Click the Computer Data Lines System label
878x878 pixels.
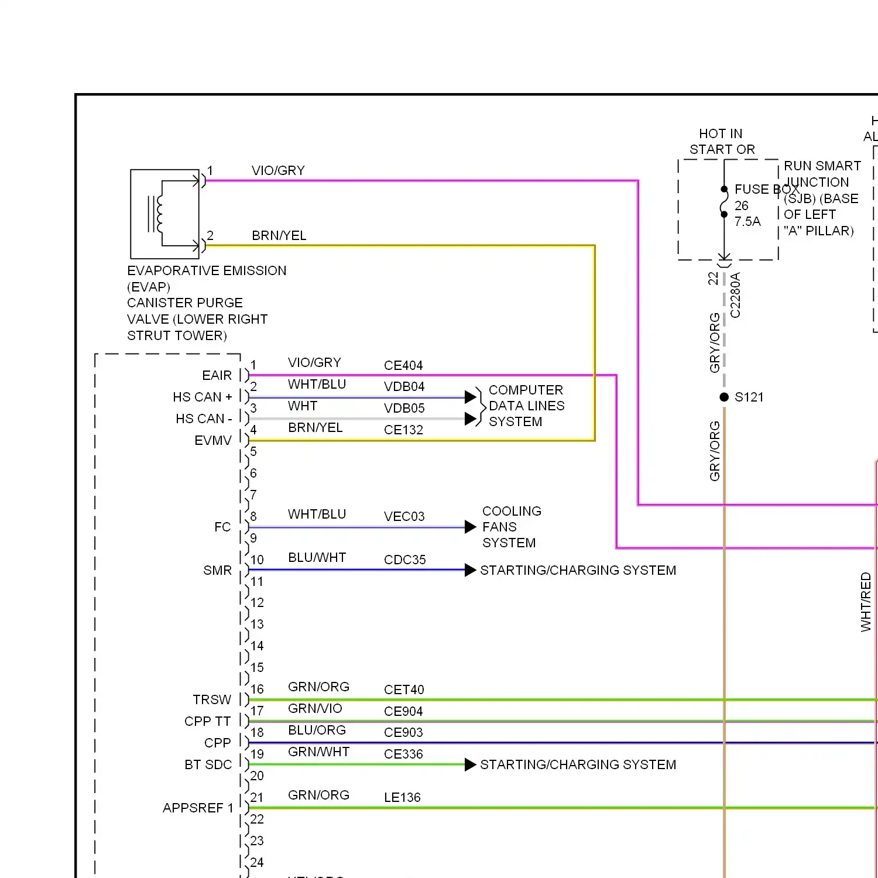point(526,406)
